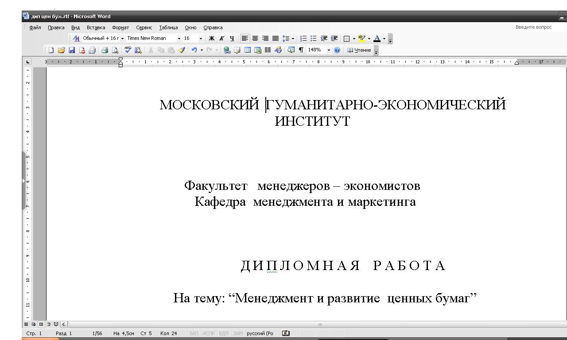The height and width of the screenshot is (340, 567).
Task: Open the Research pane icon
Action: (138, 50)
